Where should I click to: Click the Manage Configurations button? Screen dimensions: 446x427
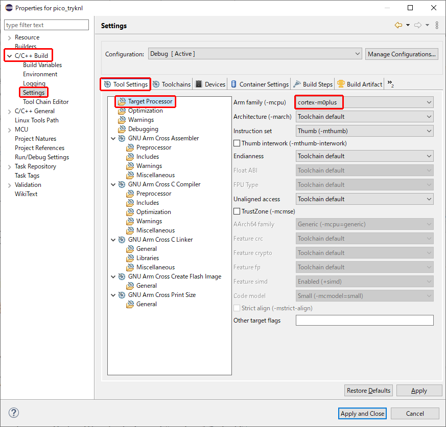point(402,54)
